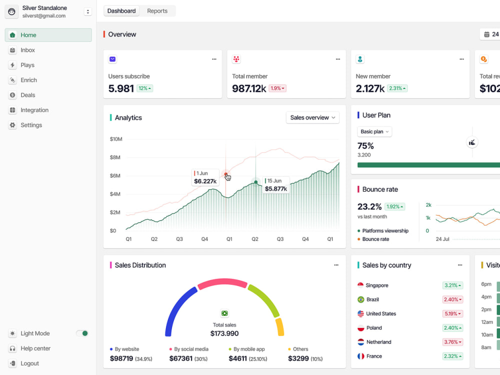
Task: Click the Help center link
Action: pos(35,348)
